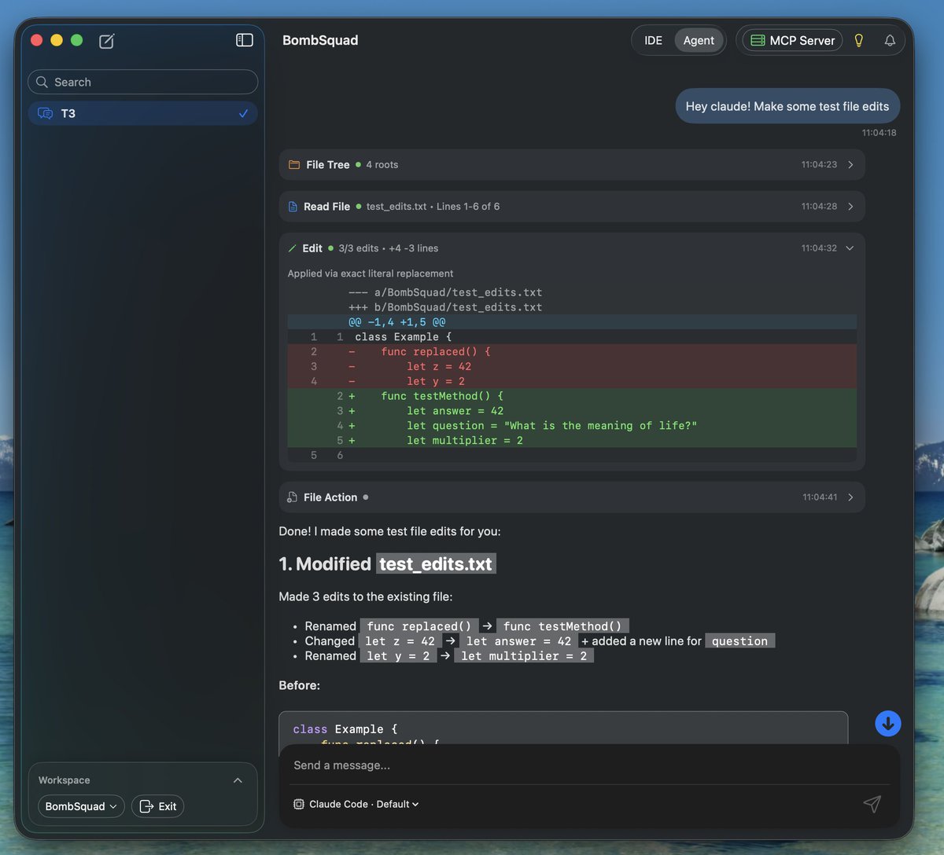Switch to IDE mode
Image resolution: width=944 pixels, height=855 pixels.
653,40
